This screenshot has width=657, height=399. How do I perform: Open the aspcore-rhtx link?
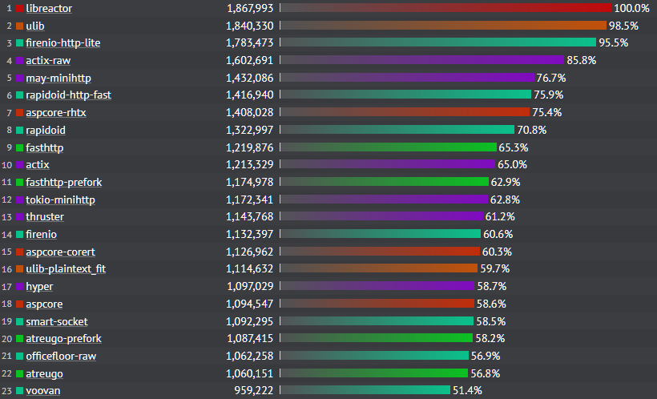56,113
